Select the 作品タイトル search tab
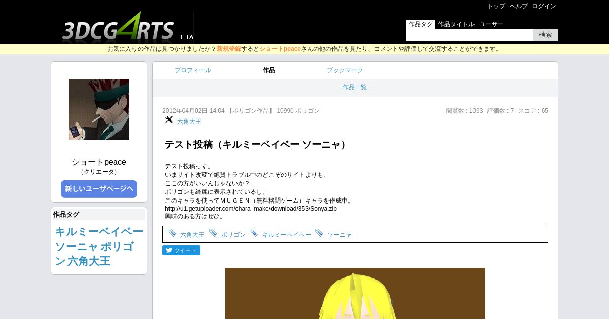 (x=456, y=24)
